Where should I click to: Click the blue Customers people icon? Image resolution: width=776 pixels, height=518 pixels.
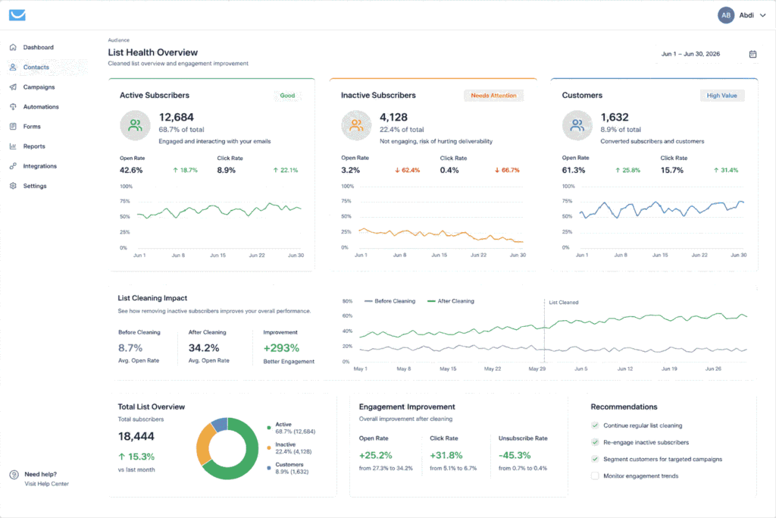point(577,126)
